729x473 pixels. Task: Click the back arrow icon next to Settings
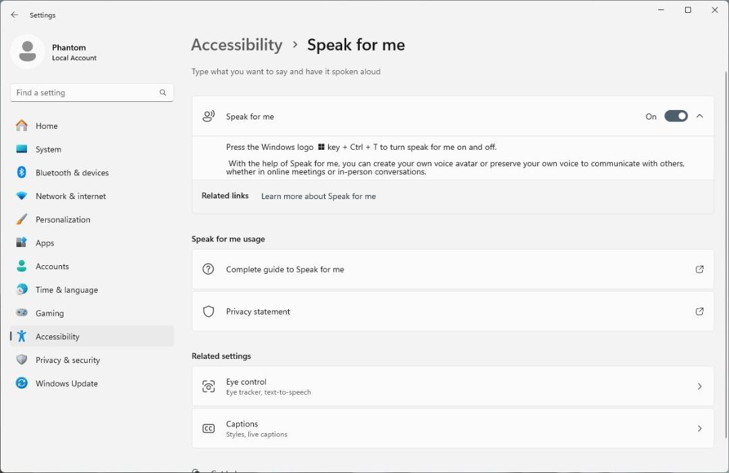[14, 15]
